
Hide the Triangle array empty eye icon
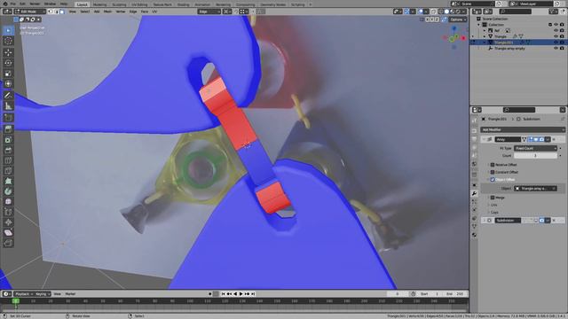coord(556,48)
